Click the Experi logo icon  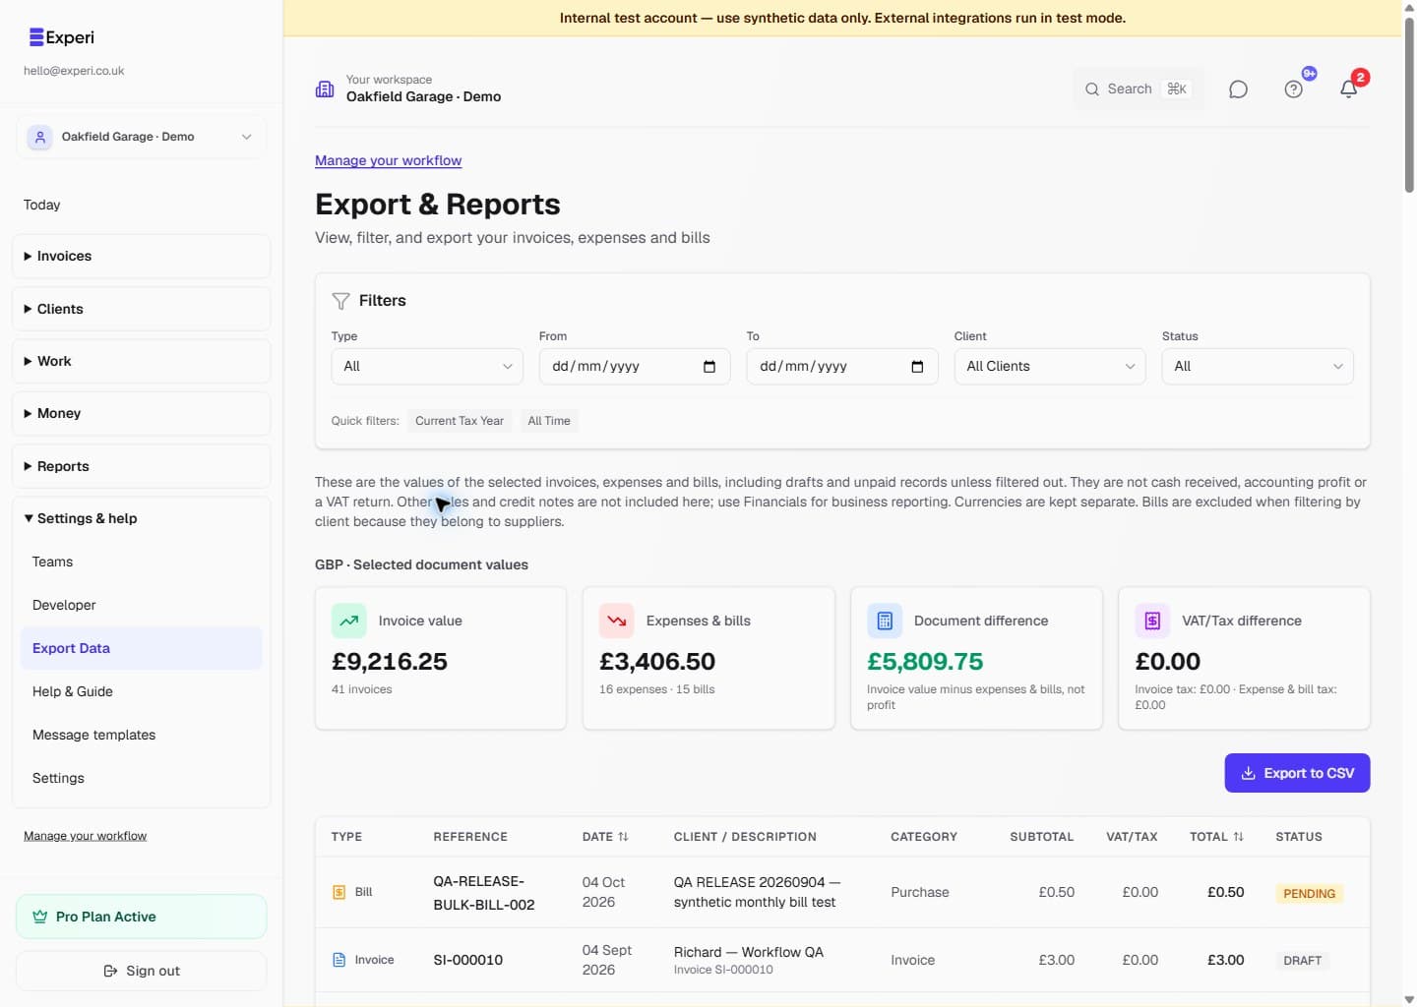click(36, 37)
